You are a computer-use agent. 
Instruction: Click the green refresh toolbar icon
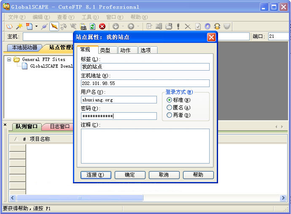click(92, 26)
